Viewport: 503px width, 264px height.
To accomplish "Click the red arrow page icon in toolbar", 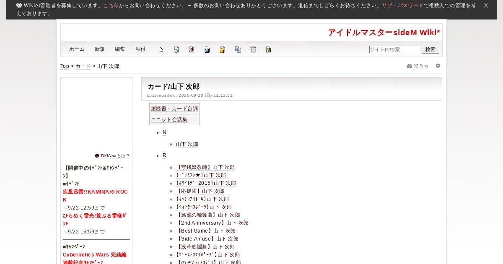I will coord(192,49).
